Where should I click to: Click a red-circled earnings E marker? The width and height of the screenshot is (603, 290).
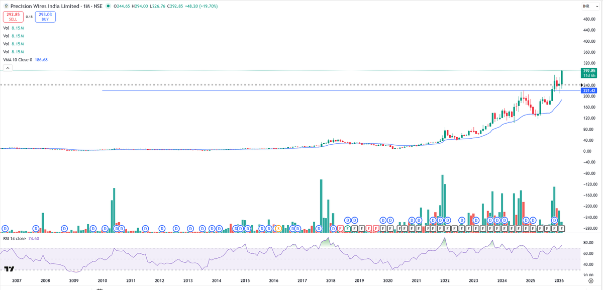339,228
